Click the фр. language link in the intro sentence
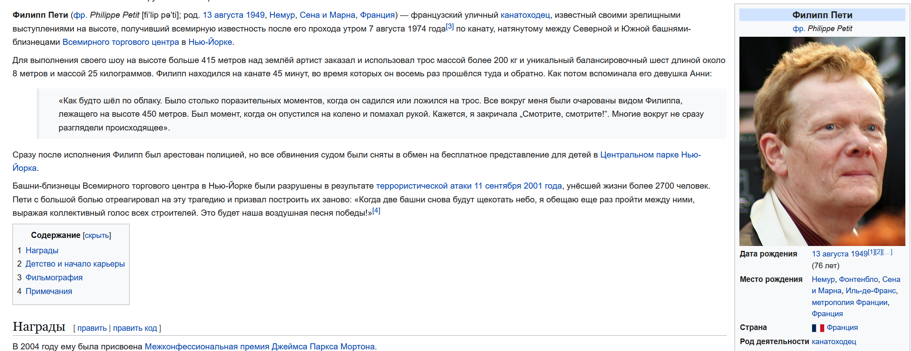This screenshot has height=351, width=911. pos(80,15)
